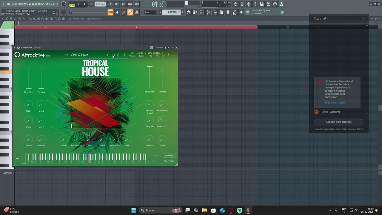Toggle the metronome icon
382x215 pixels.
click(x=110, y=4)
